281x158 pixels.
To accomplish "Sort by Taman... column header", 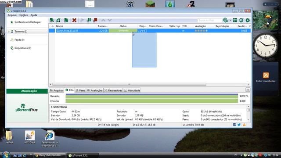I will click(103, 26).
